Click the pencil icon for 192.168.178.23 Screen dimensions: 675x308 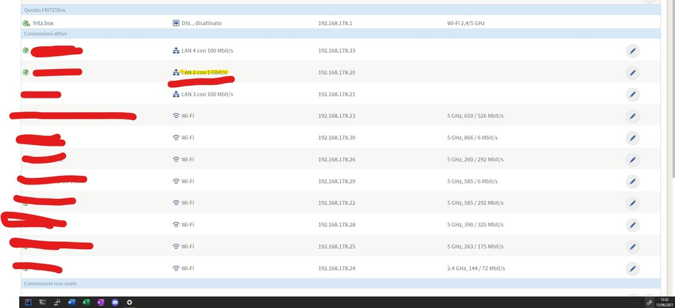pos(632,116)
